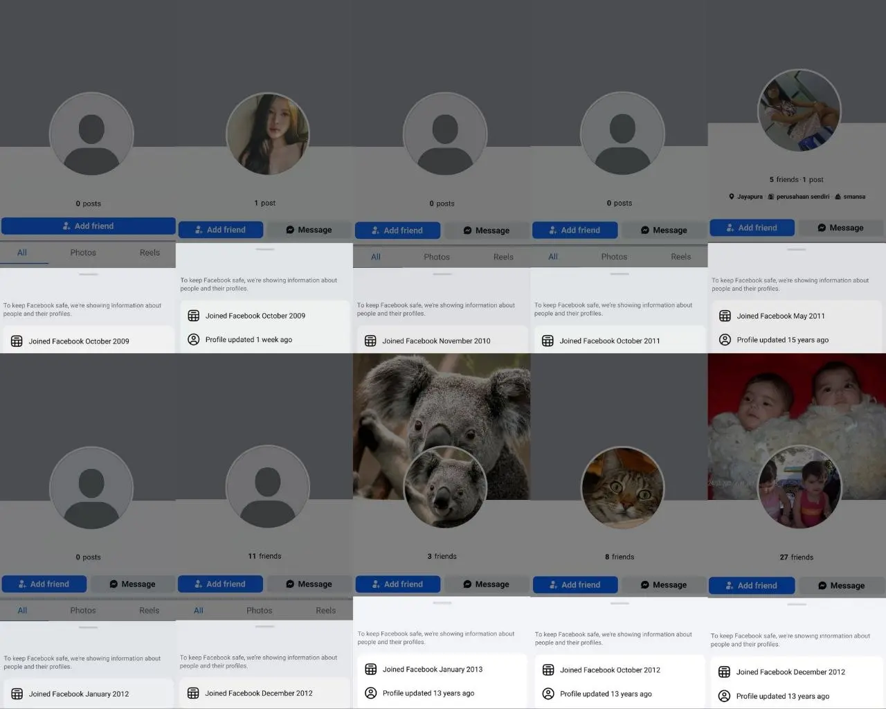The width and height of the screenshot is (886, 709).
Task: Click the 3 friends count on koala profile
Action: (442, 556)
